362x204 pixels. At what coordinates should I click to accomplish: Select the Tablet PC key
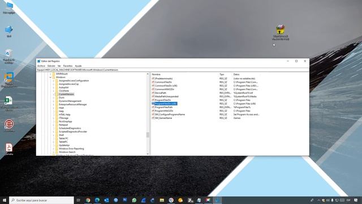coord(63,138)
